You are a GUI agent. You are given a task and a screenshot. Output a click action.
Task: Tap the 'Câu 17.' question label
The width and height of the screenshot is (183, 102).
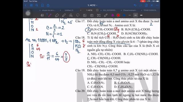pos(80,21)
